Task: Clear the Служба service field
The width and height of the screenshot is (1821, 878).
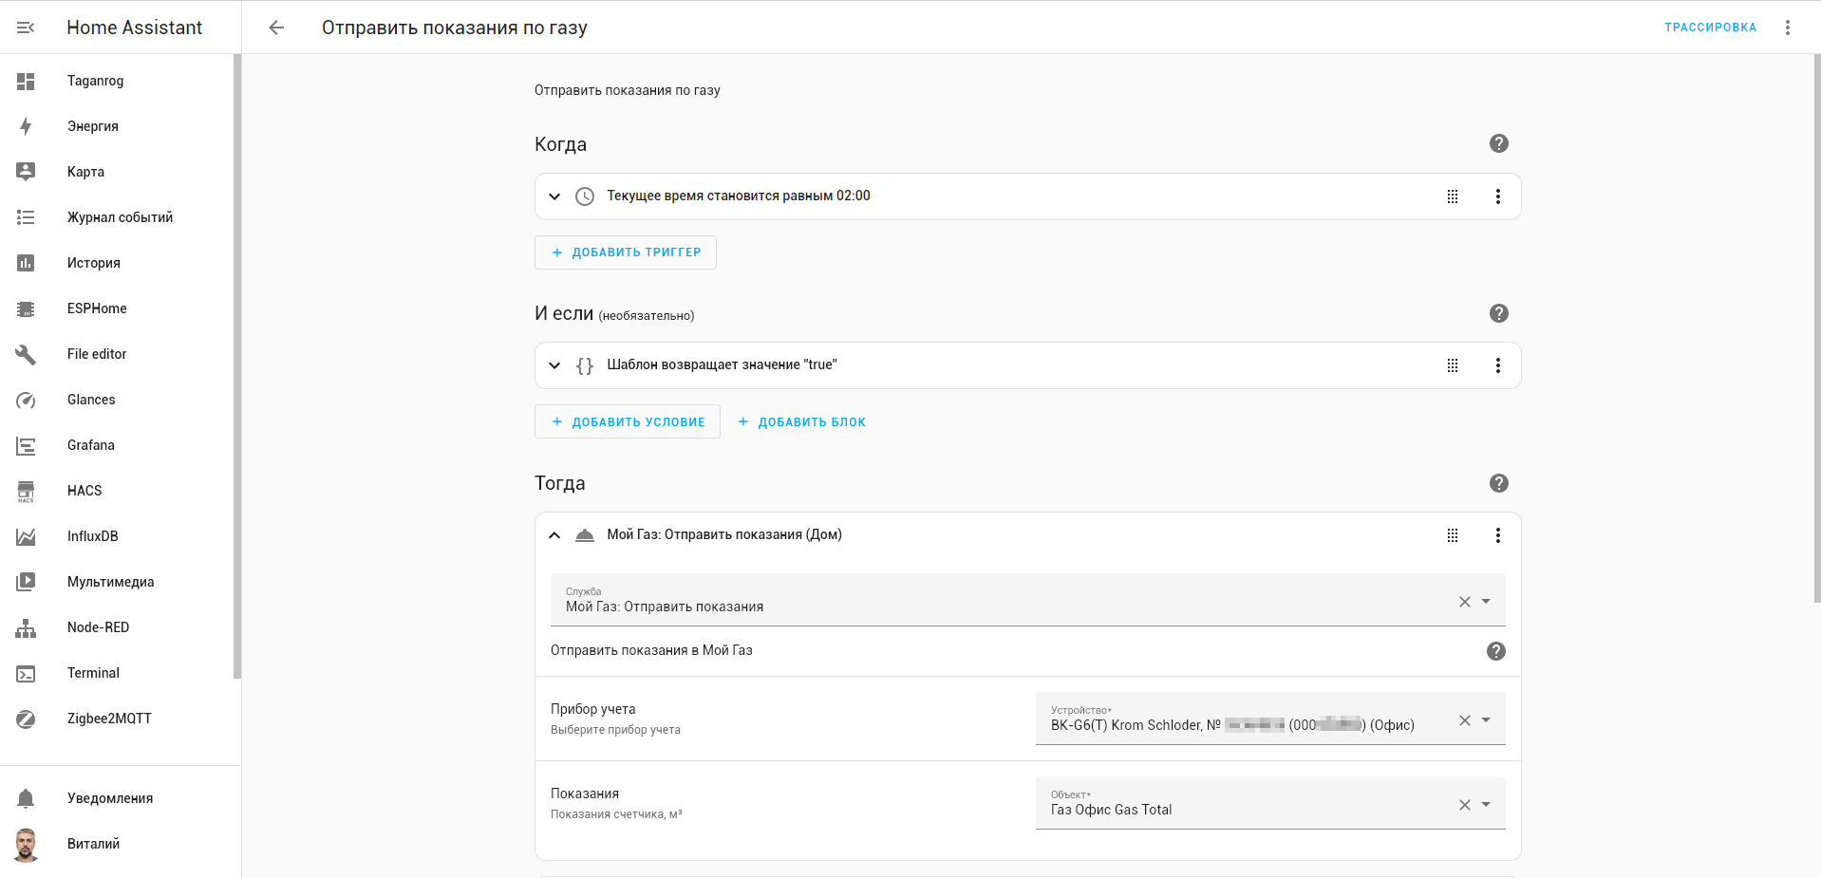Action: 1465,602
